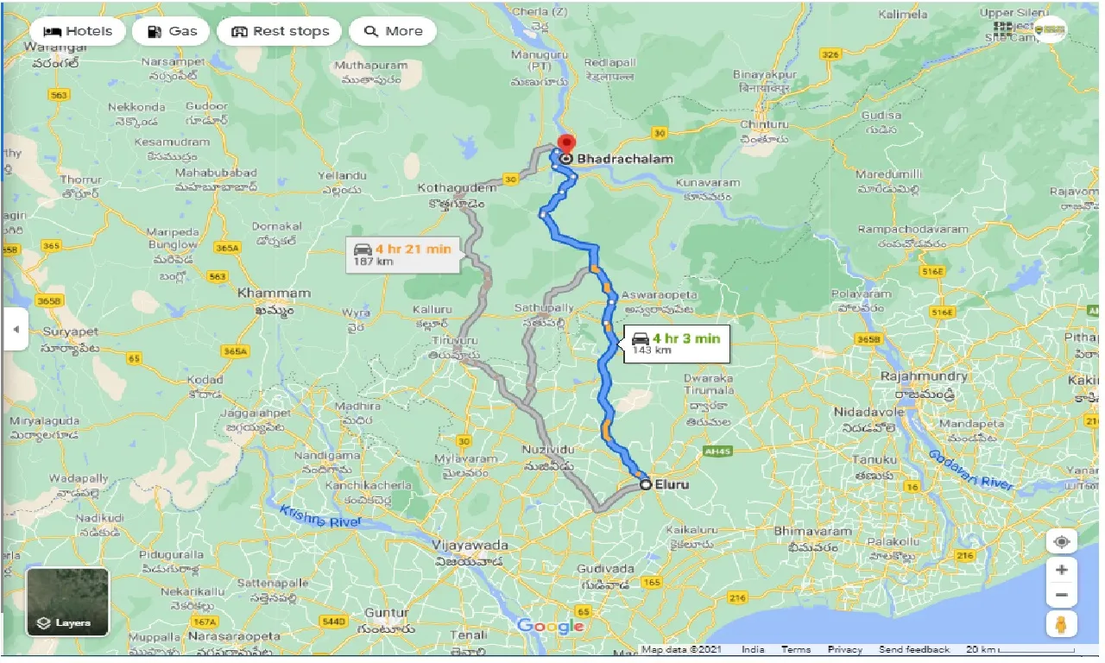The width and height of the screenshot is (1105, 663).
Task: Select the 4 hr 3 min route label
Action: [x=676, y=343]
